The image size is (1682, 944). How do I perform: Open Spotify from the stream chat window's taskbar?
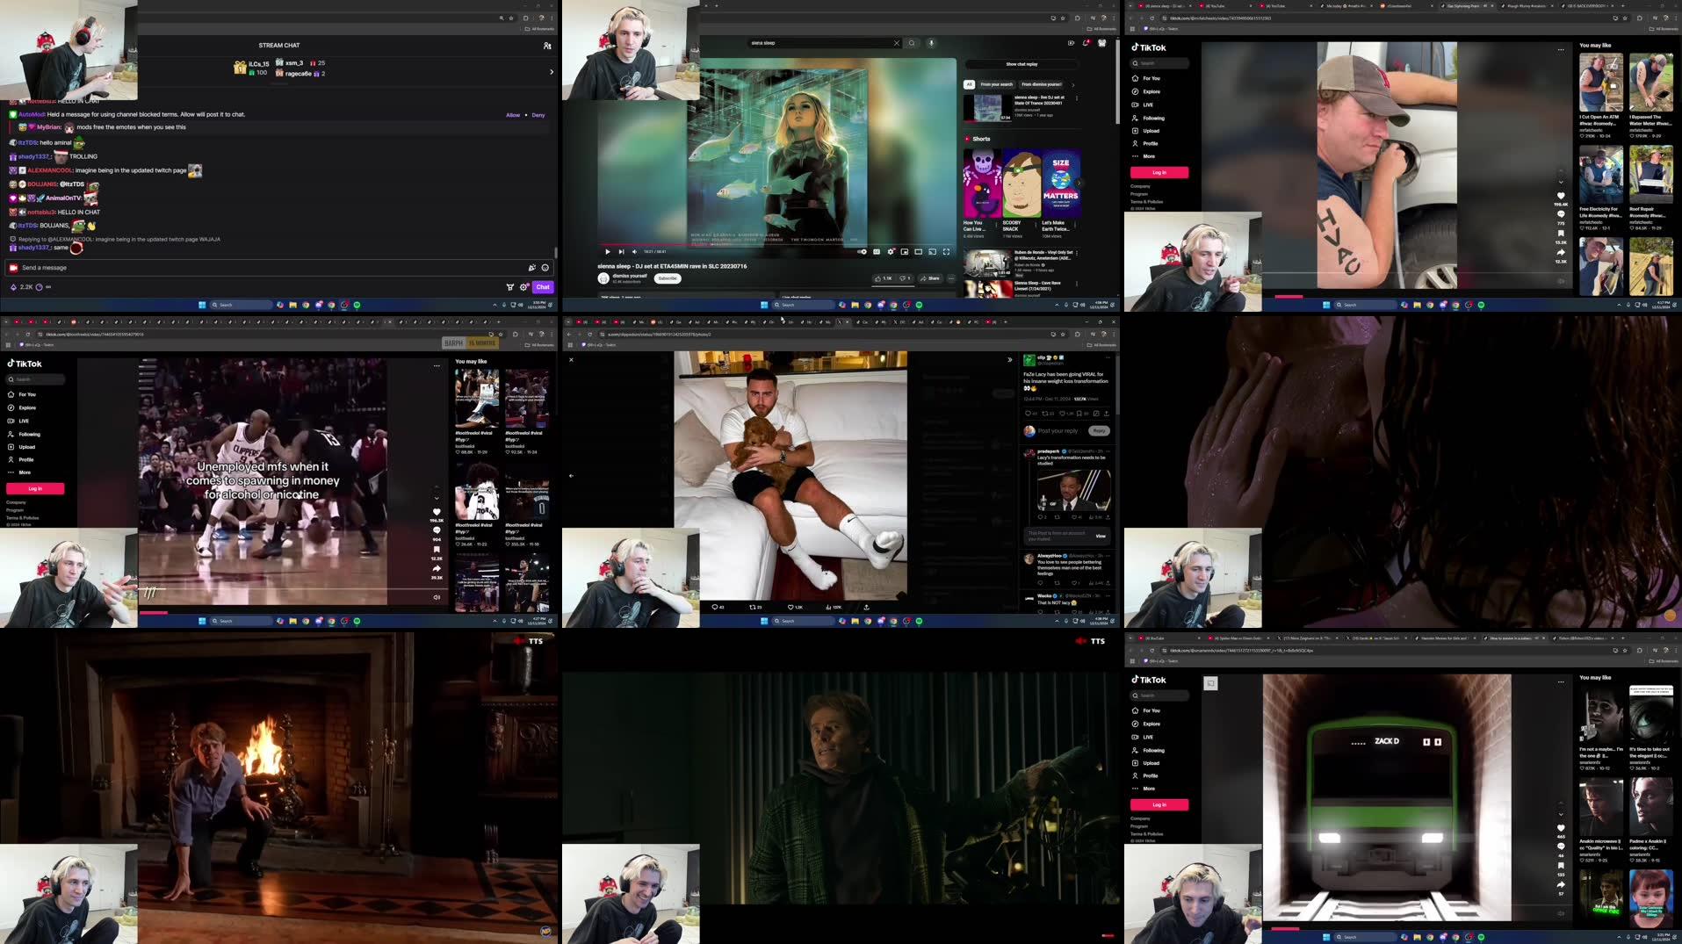[357, 305]
